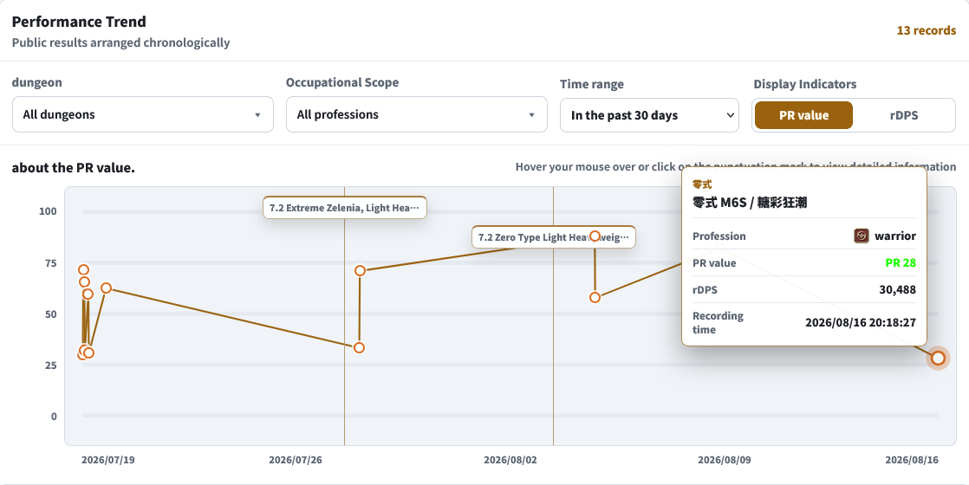Click the 7.2 Extreme Zelenia marker label
969x485 pixels.
click(x=345, y=208)
